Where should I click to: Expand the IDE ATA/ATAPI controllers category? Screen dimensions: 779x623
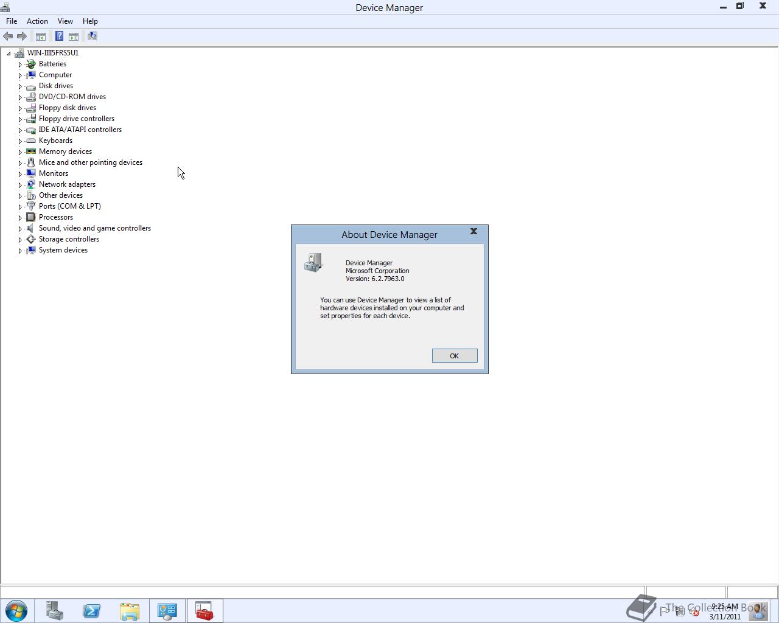(x=20, y=130)
